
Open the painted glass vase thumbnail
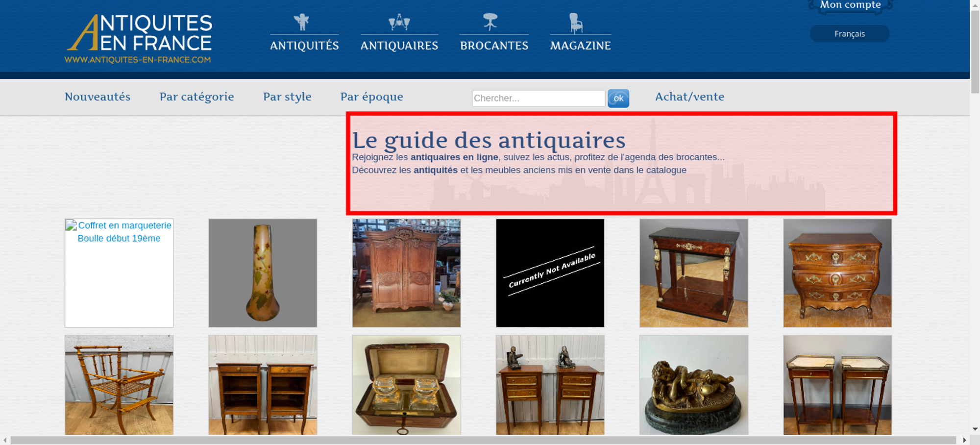coord(263,272)
